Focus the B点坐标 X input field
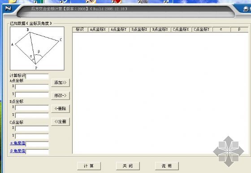 (32, 107)
